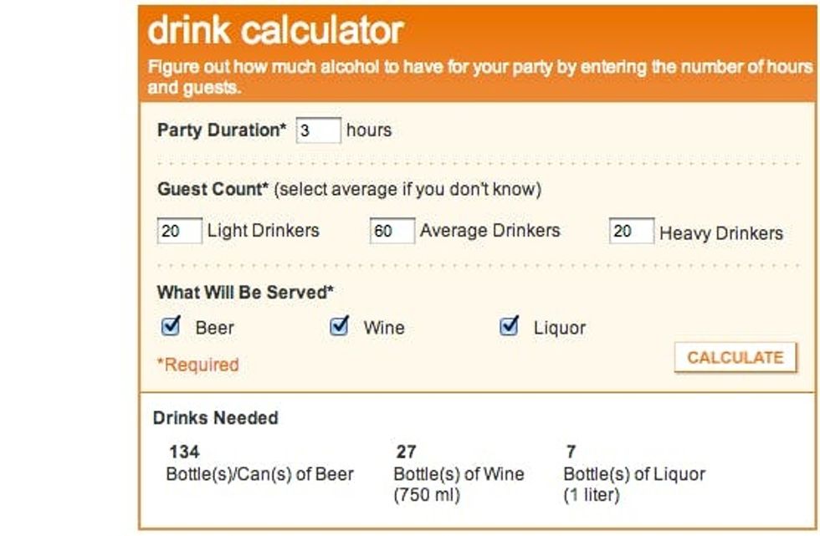
Task: Click the orange "*Required" note
Action: [x=198, y=365]
